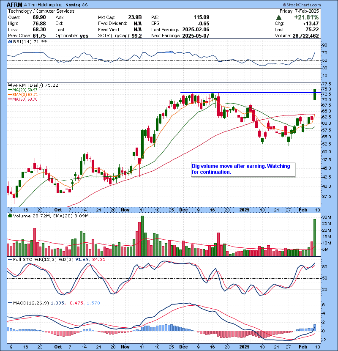The width and height of the screenshot is (338, 351).
Task: Click the StockCharts.com copyright label
Action: click(302, 5)
